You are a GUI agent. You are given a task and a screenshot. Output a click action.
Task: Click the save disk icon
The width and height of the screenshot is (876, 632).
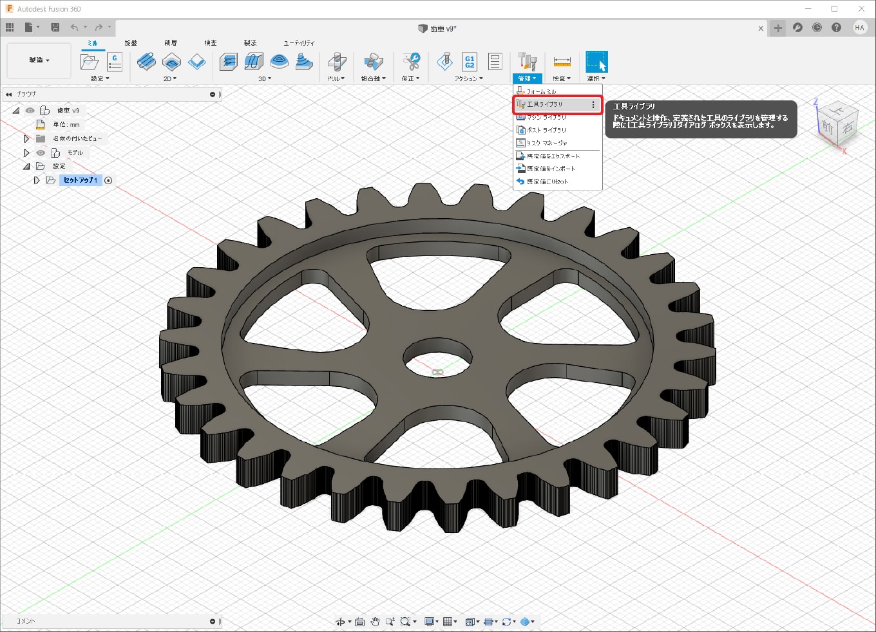point(55,28)
